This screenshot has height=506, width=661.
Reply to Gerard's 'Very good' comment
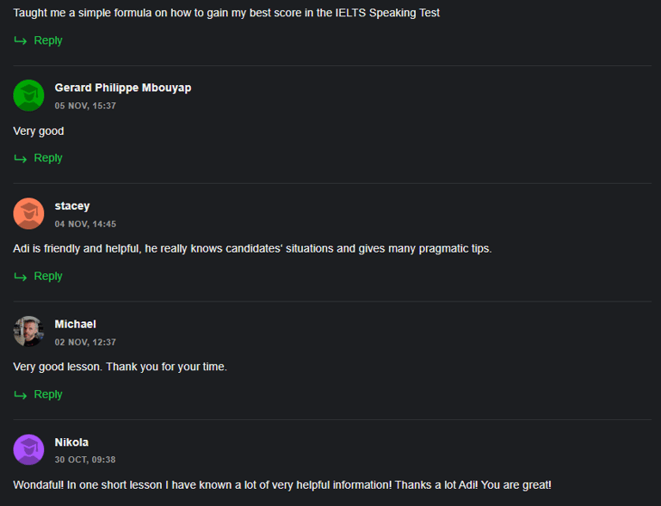click(x=48, y=158)
